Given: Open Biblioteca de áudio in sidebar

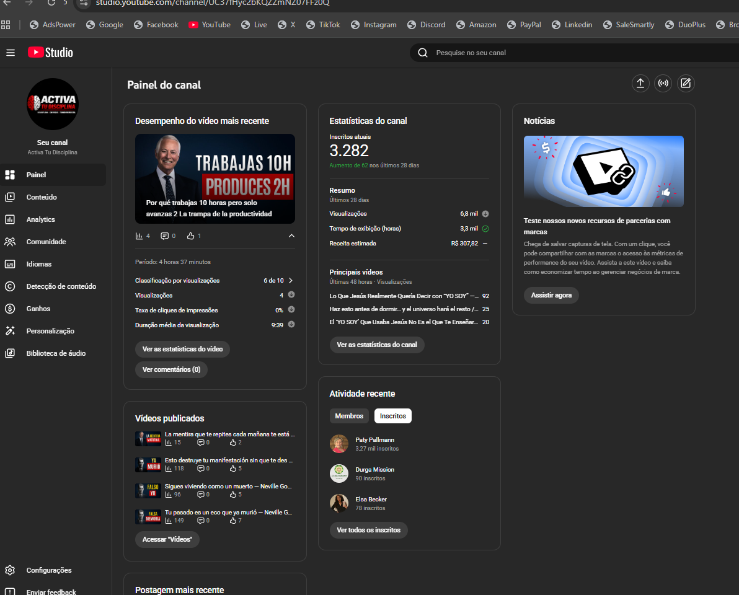Looking at the screenshot, I should (56, 353).
